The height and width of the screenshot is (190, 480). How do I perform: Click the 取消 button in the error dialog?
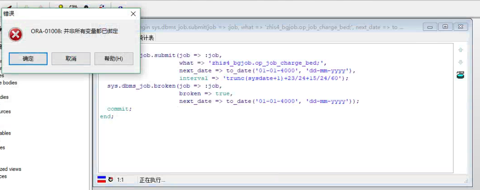tap(71, 59)
